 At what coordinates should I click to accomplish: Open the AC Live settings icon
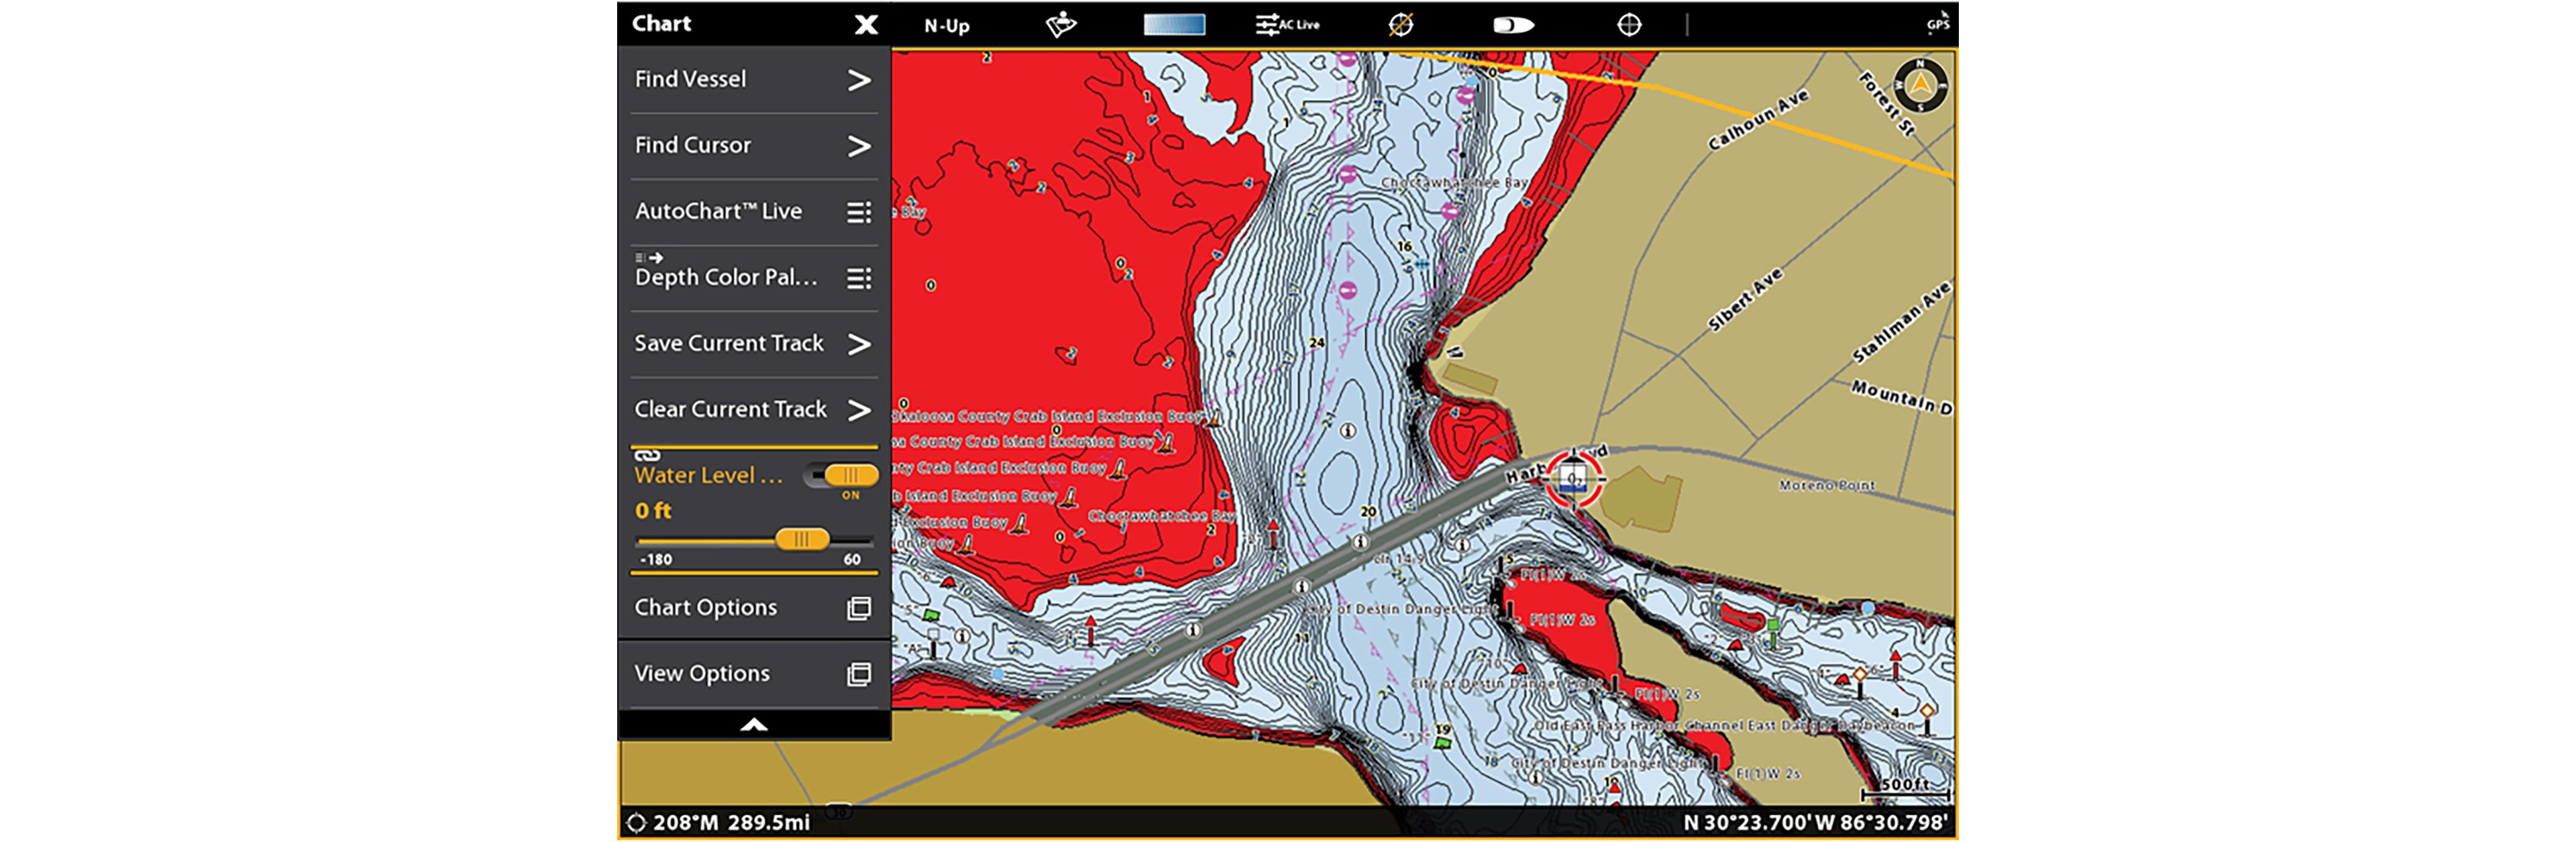click(1287, 25)
